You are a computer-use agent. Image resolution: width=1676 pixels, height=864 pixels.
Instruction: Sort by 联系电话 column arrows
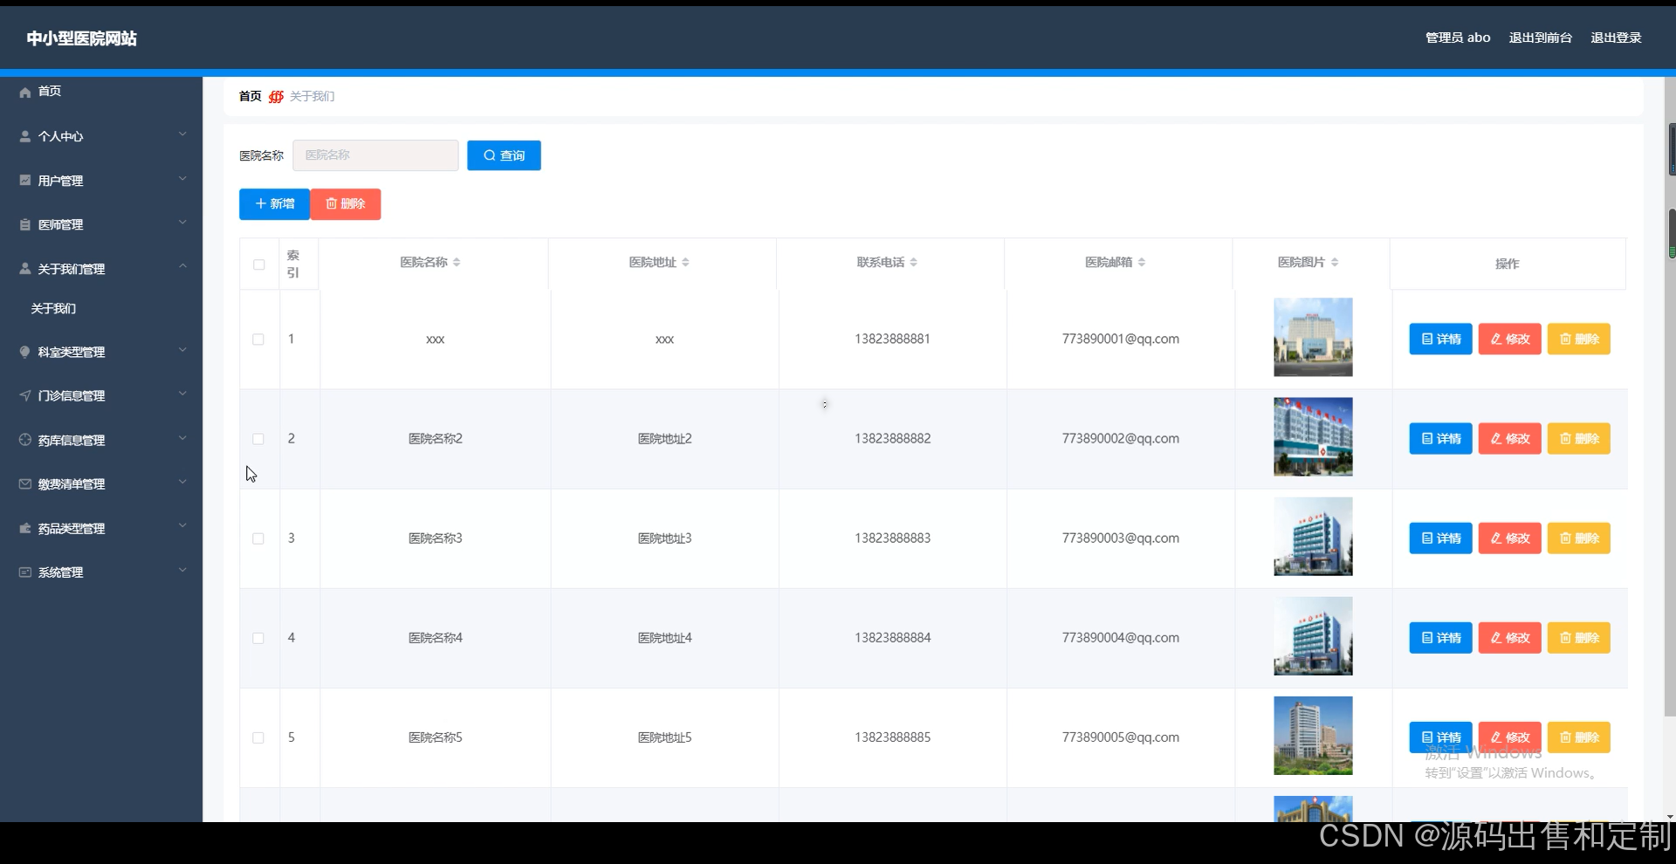[913, 262]
